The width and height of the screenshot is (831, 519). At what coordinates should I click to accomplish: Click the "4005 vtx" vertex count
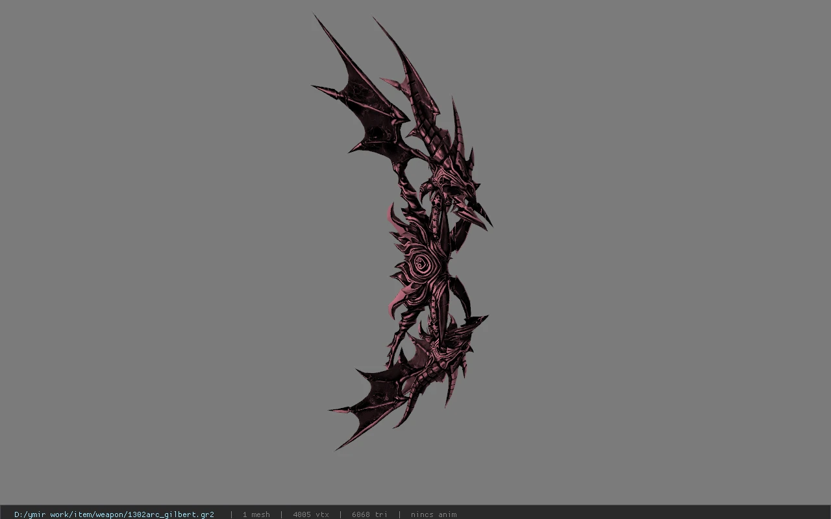tap(311, 514)
